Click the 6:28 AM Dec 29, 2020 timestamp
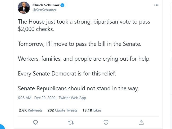Image resolution: width=172 pixels, height=129 pixels. pyautogui.click(x=37, y=98)
